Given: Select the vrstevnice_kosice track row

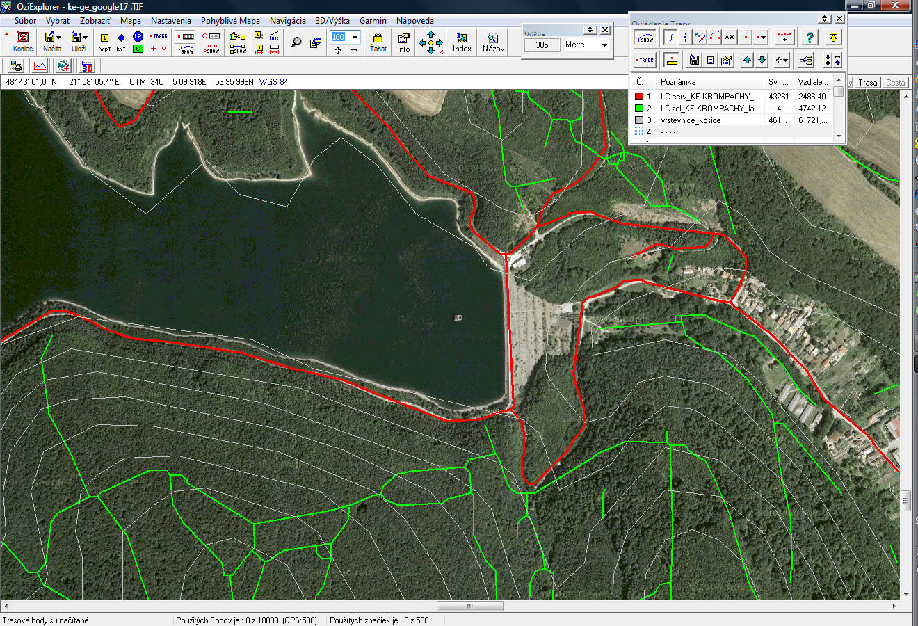Looking at the screenshot, I should coord(690,120).
